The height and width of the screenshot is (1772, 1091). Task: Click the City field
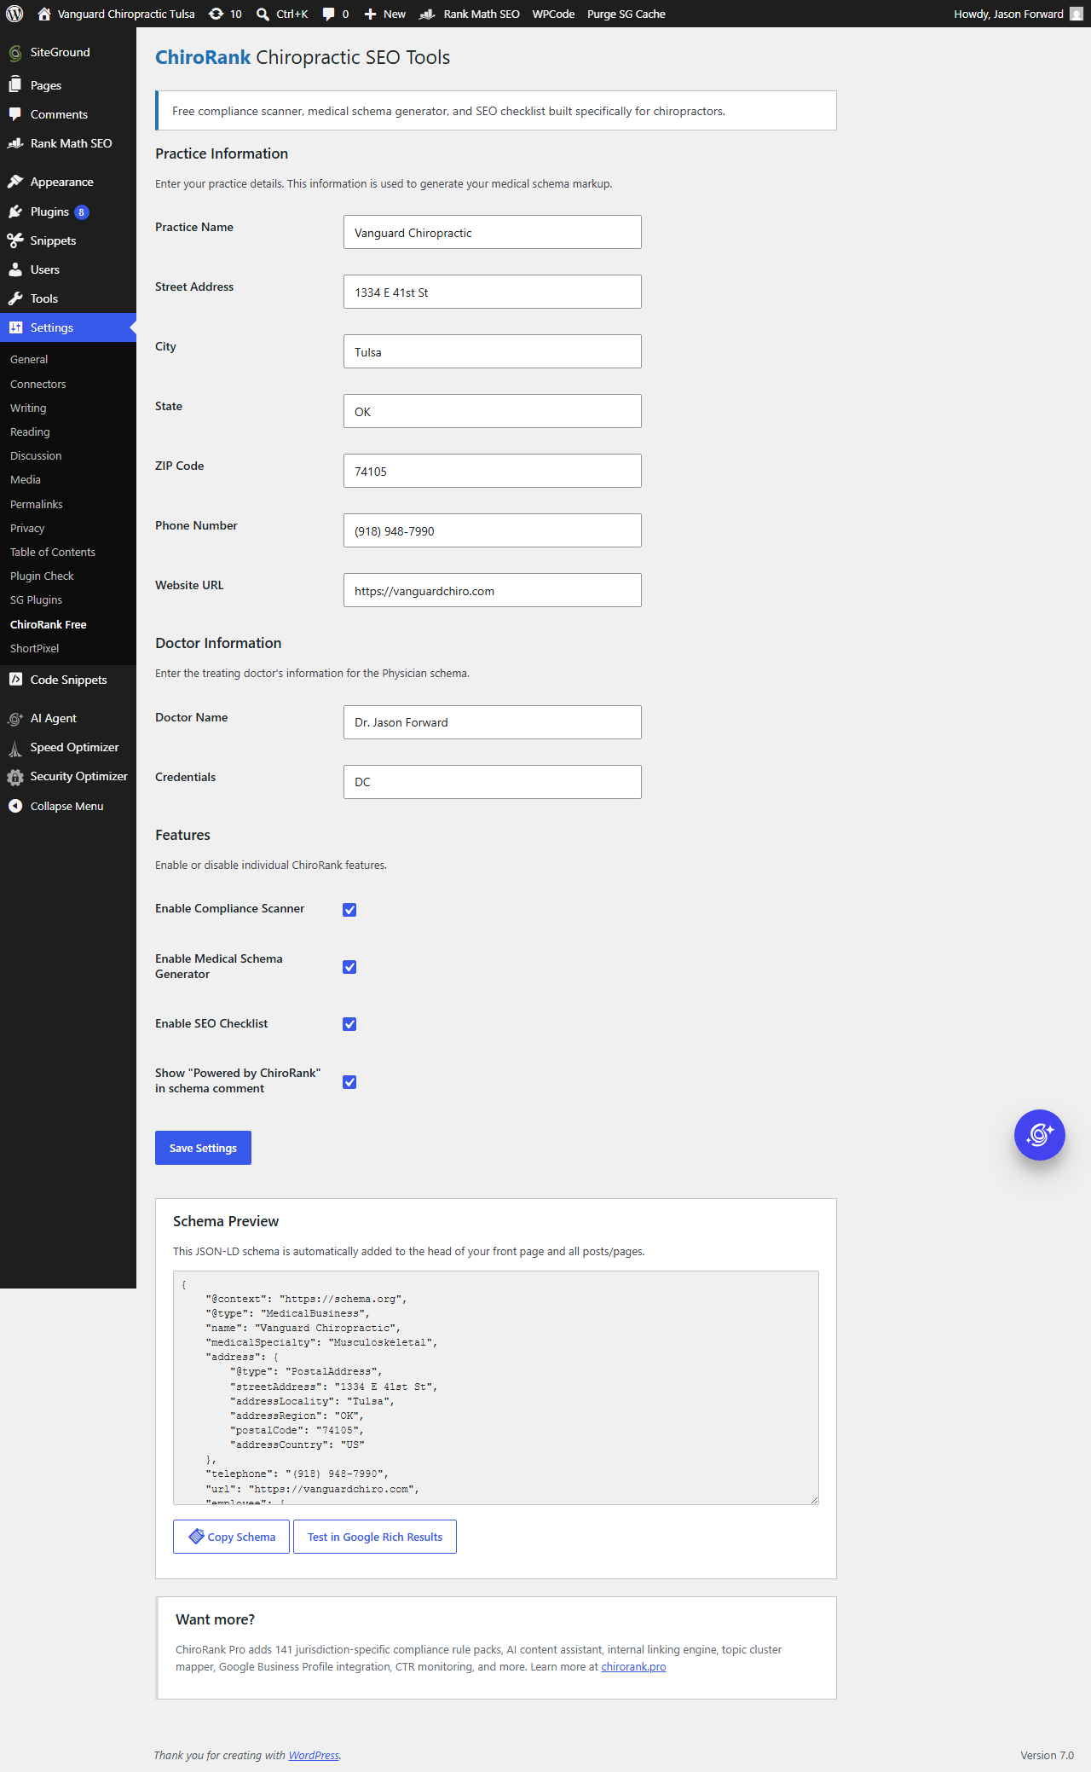tap(493, 351)
